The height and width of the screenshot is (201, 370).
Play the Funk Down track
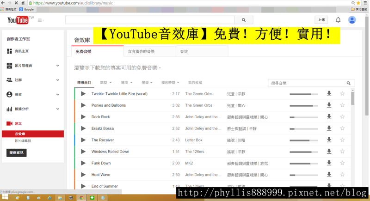83,163
